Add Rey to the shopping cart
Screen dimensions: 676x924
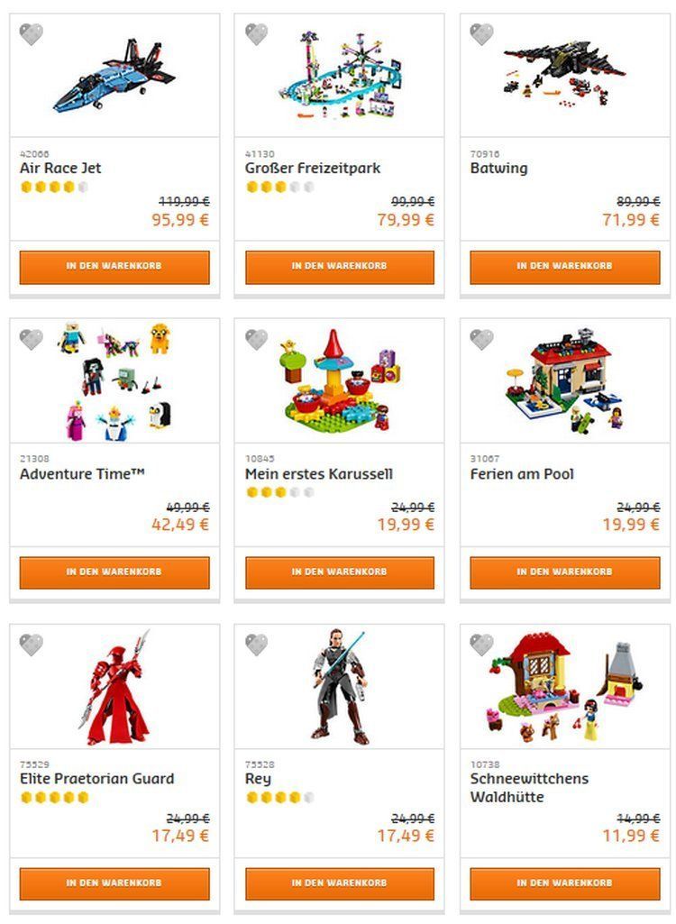[x=339, y=883]
